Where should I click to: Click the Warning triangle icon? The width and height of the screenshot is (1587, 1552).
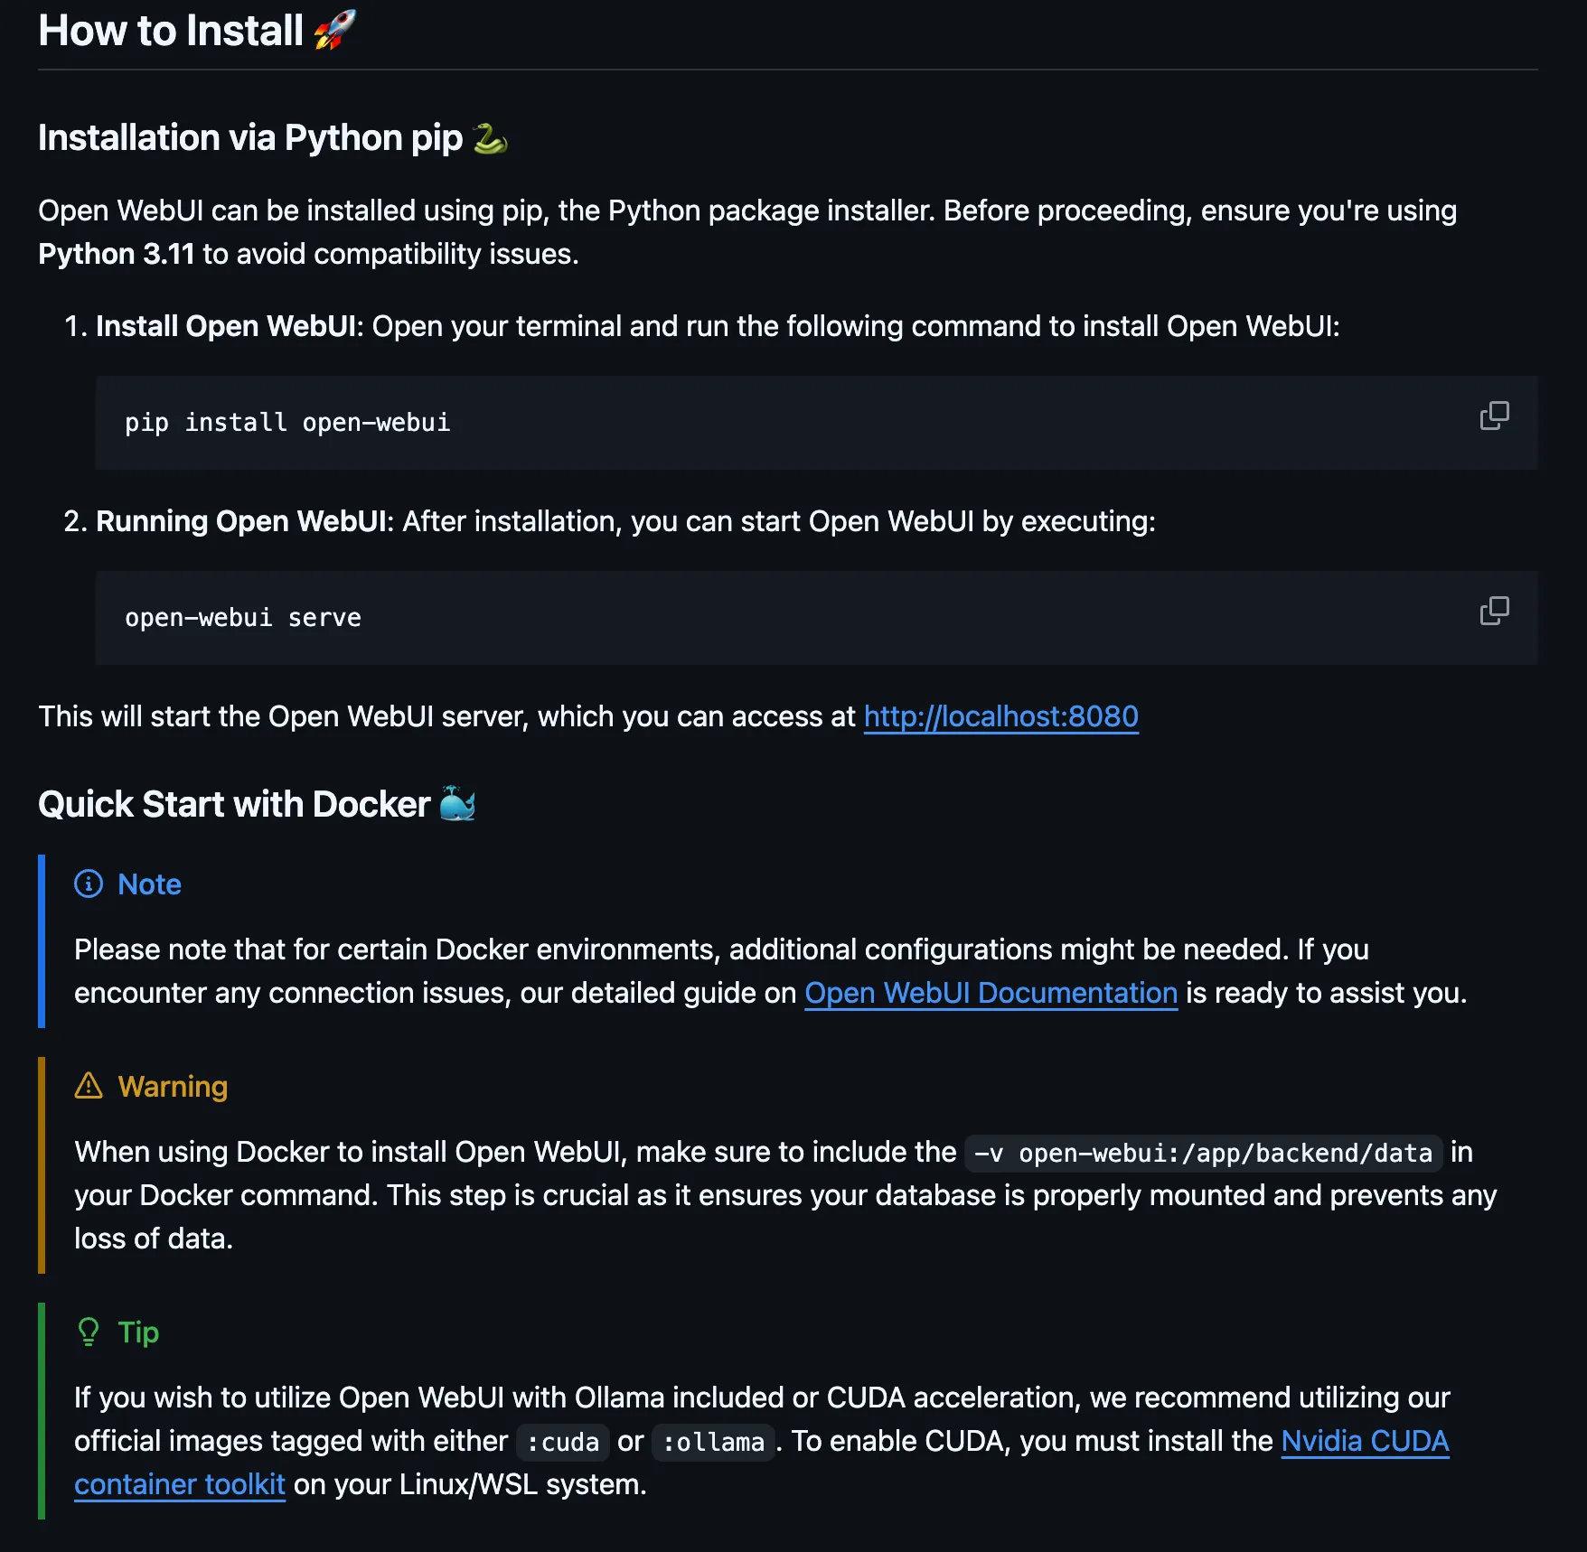pos(89,1086)
